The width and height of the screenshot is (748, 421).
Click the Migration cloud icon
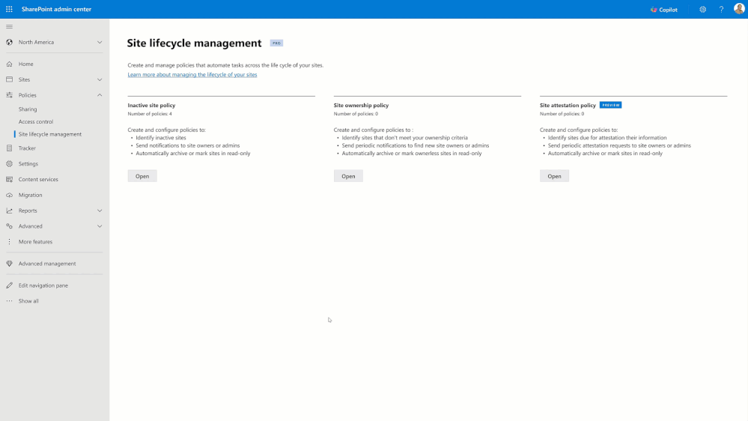pyautogui.click(x=9, y=195)
